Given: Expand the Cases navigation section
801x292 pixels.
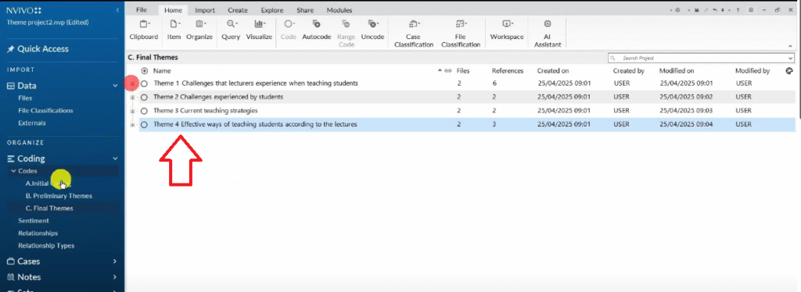Looking at the screenshot, I should tap(115, 261).
